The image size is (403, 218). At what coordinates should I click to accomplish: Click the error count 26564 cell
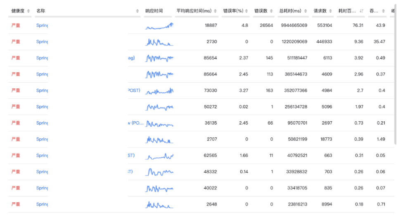(x=266, y=26)
